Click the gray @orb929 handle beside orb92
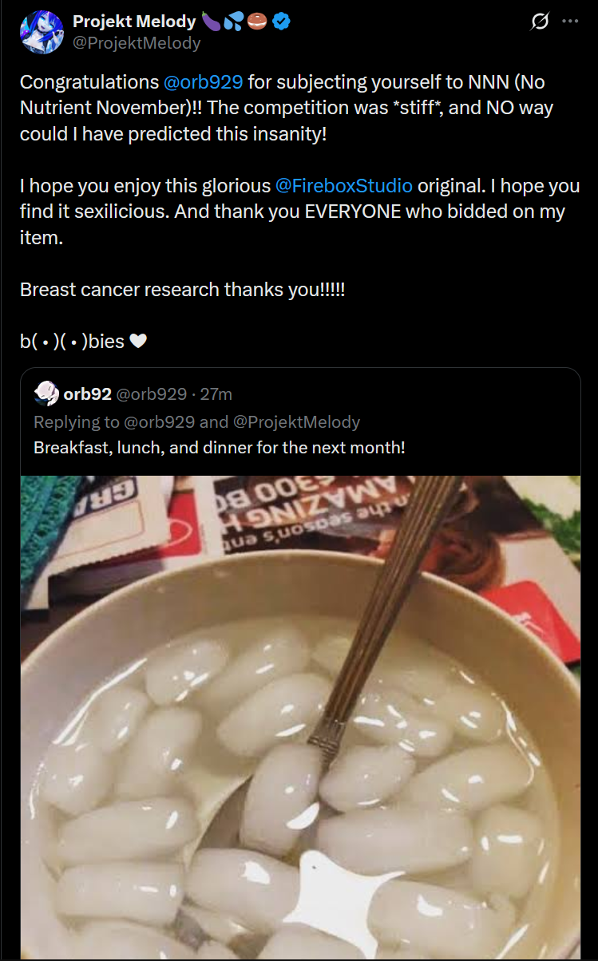 point(152,393)
